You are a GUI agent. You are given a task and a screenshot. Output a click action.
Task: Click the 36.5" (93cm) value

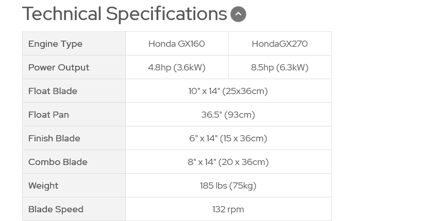click(x=228, y=115)
